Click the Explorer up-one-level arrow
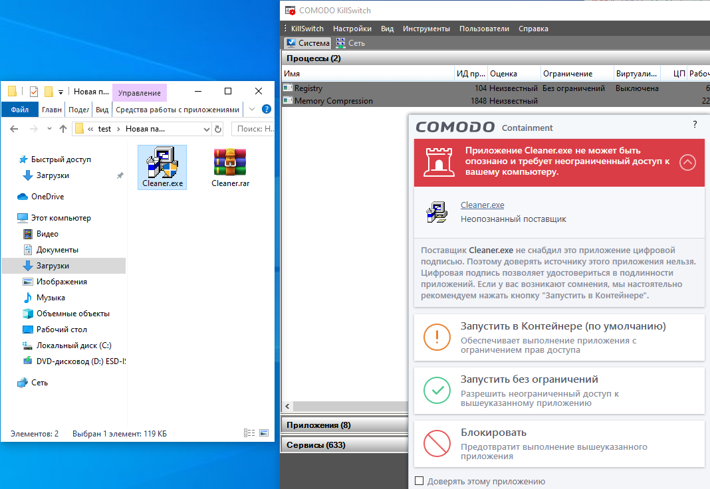Image resolution: width=710 pixels, height=489 pixels. 63,129
